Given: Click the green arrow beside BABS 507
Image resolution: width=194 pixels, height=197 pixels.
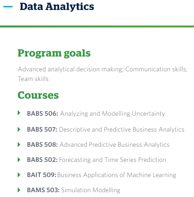Looking at the screenshot, I should (19, 129).
